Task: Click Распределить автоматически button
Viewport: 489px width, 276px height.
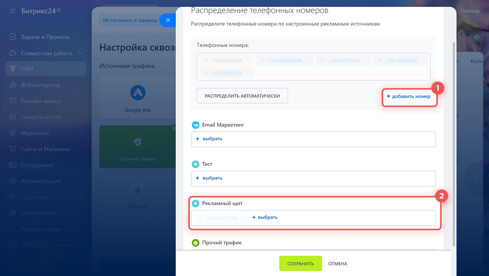Action: pos(242,96)
